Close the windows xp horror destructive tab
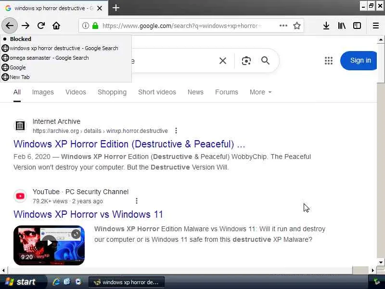 [100, 8]
